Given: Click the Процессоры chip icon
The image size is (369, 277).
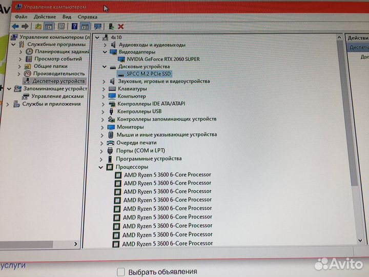Looking at the screenshot, I should [110, 167].
